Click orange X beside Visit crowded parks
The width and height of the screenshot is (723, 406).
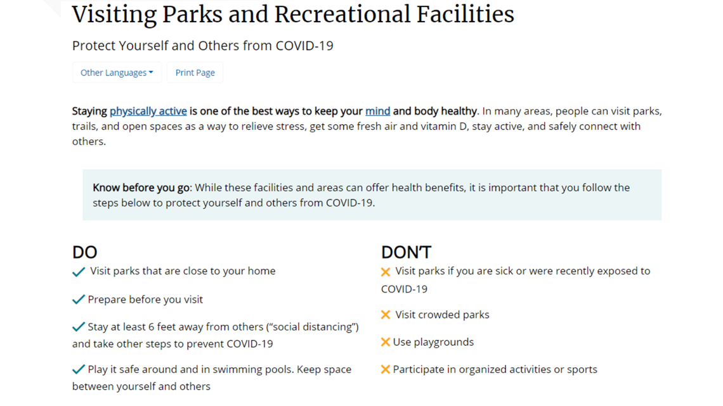coord(386,315)
